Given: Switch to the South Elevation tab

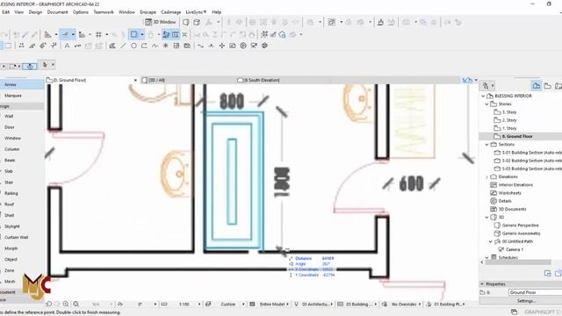Looking at the screenshot, I should 262,80.
